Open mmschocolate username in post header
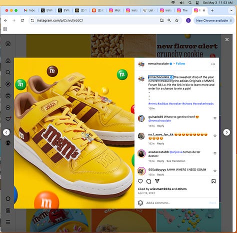This screenshot has height=233, width=237. tap(158, 63)
